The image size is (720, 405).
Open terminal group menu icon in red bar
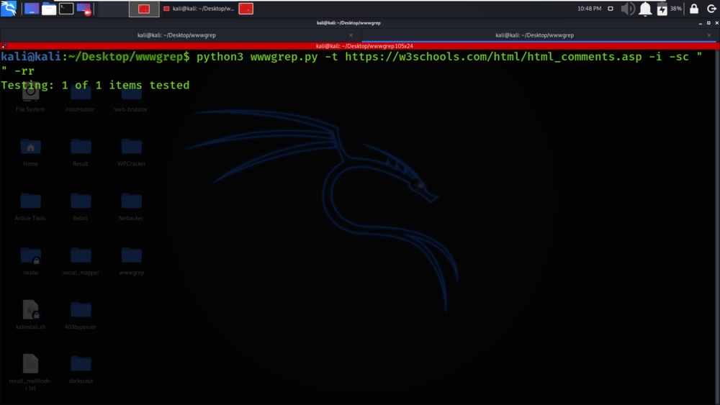(4, 46)
